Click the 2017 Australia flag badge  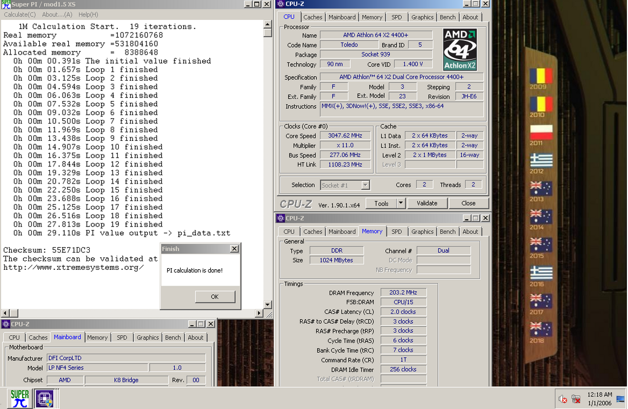[541, 302]
